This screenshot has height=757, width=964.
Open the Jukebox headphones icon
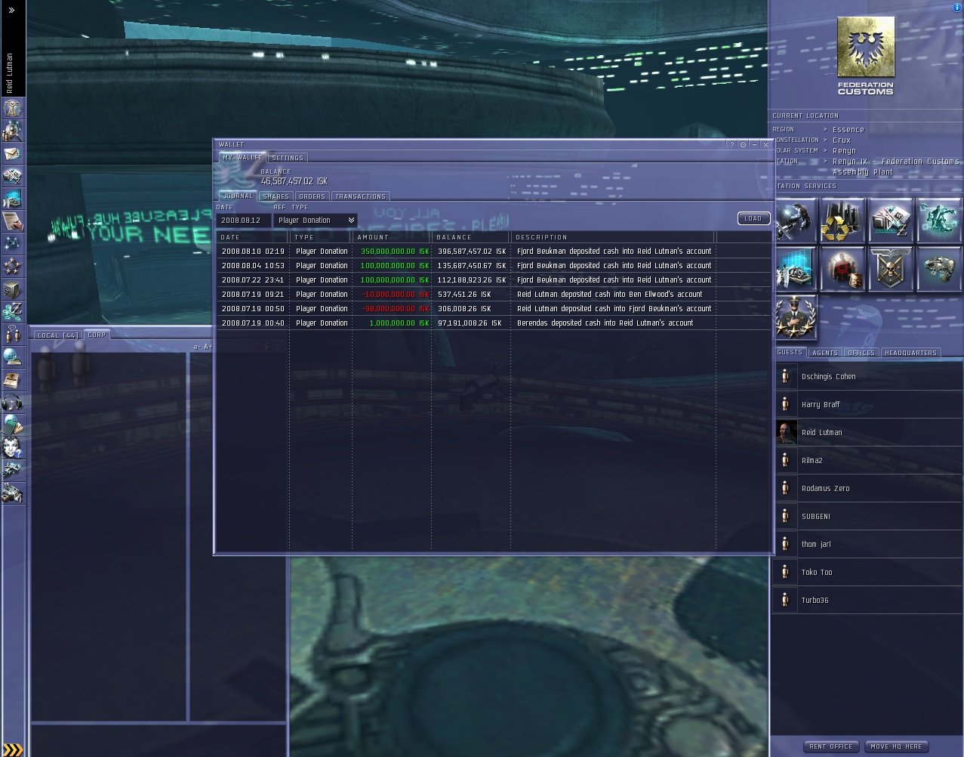(x=13, y=403)
